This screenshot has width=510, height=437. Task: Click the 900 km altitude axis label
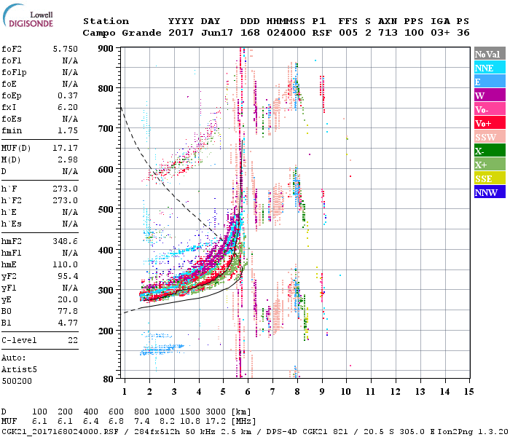click(x=106, y=48)
